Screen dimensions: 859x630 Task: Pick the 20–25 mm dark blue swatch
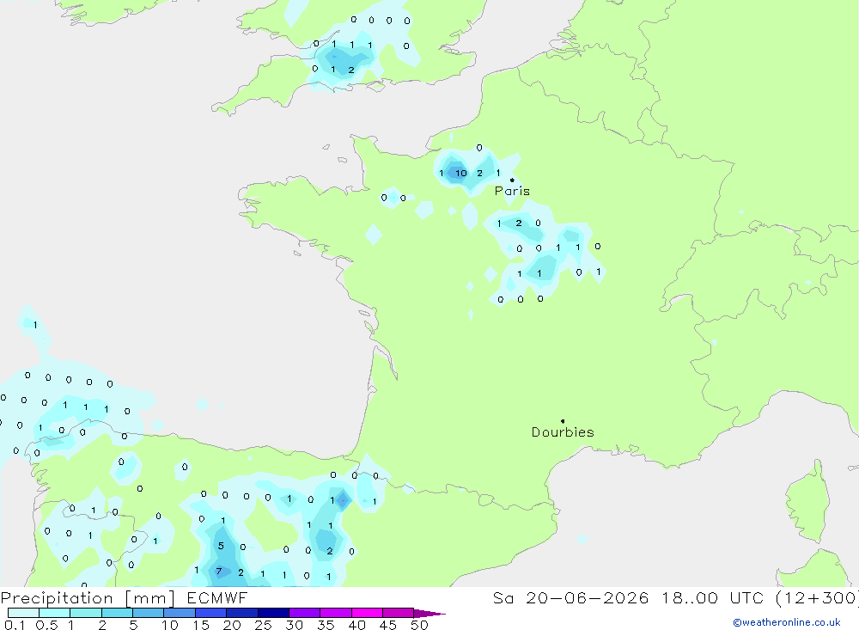241,613
